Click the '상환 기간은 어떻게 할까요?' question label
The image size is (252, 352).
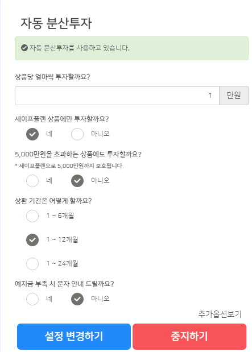click(x=53, y=201)
